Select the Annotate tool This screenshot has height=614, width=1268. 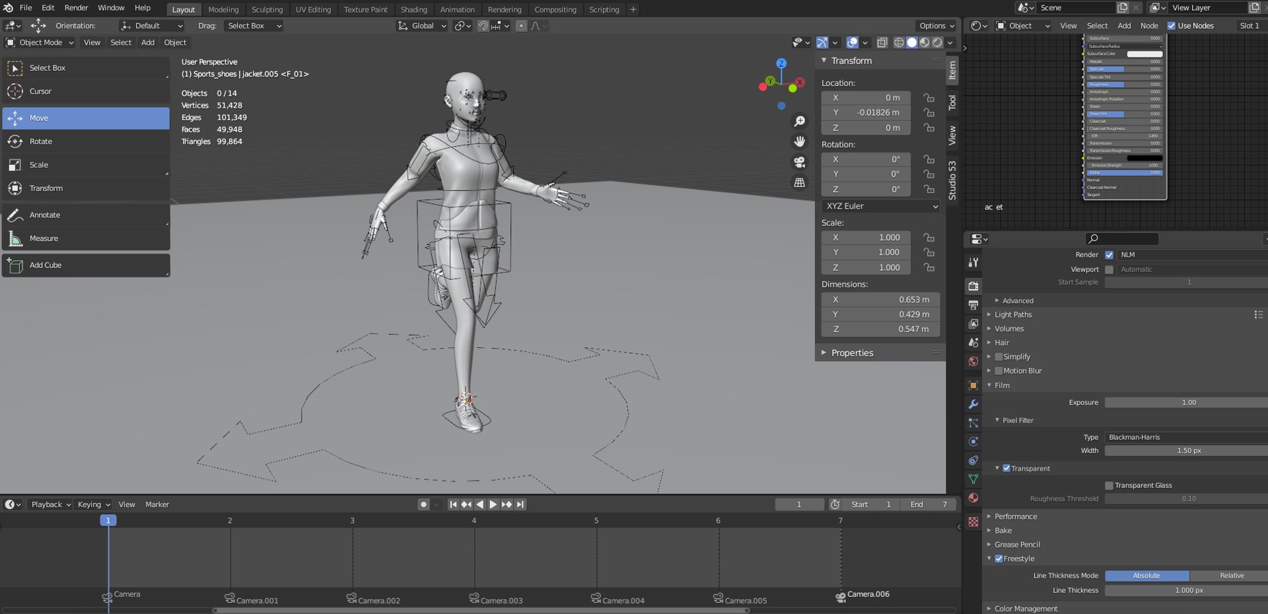(x=86, y=215)
